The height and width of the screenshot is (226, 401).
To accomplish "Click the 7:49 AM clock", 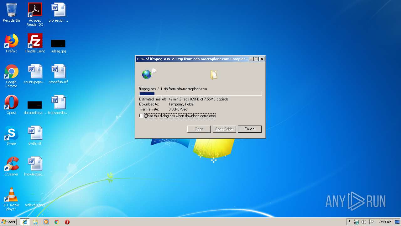I will pyautogui.click(x=385, y=222).
